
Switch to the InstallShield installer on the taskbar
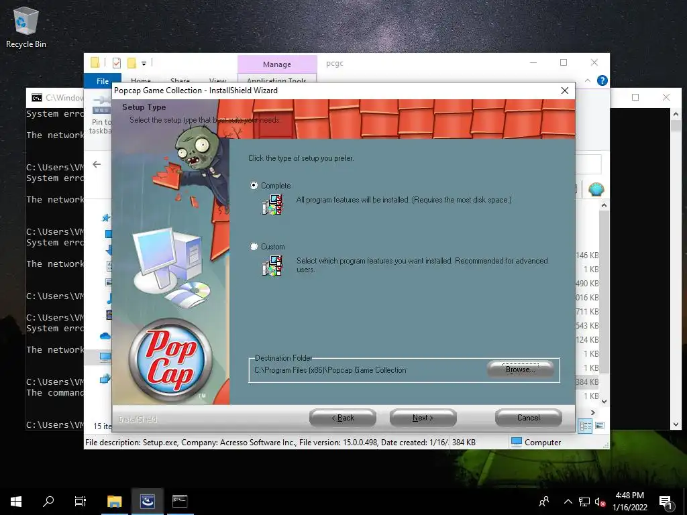[147, 502]
